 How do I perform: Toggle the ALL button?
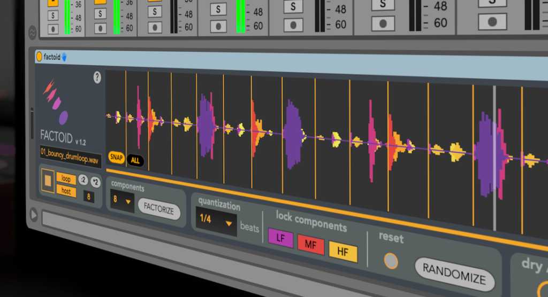[x=135, y=161]
